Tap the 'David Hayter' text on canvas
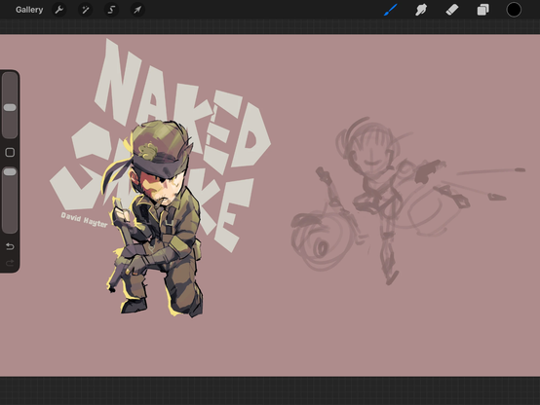The height and width of the screenshot is (405, 540). coord(85,220)
